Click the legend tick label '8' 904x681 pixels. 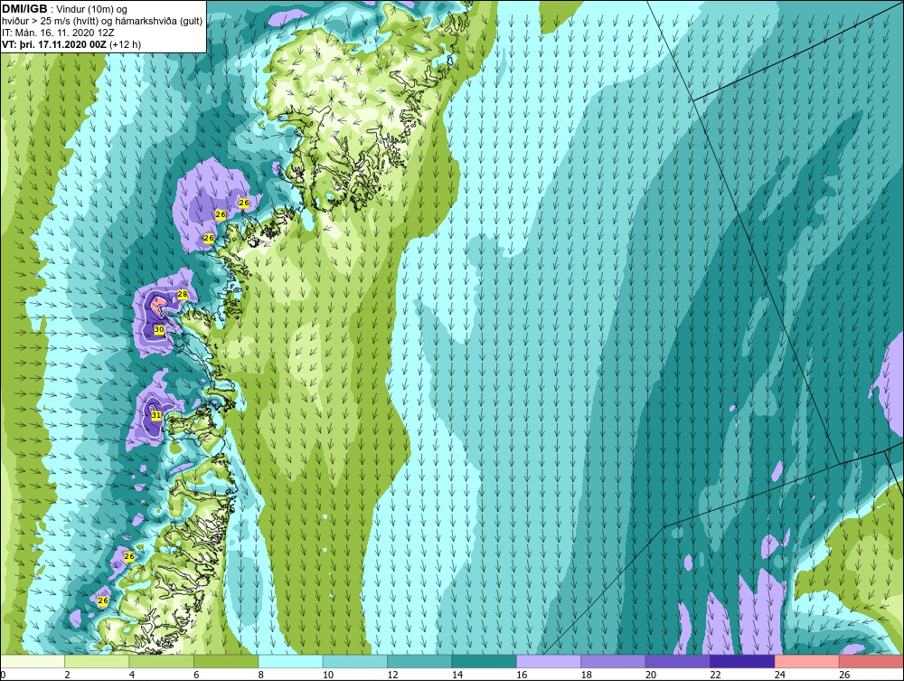[260, 676]
